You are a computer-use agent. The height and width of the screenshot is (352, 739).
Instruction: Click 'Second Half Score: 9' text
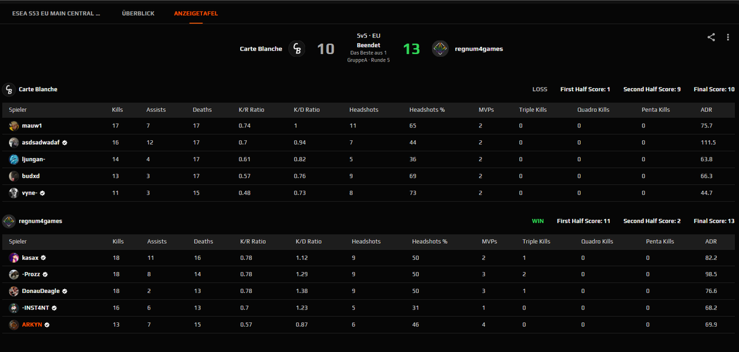tap(652, 89)
